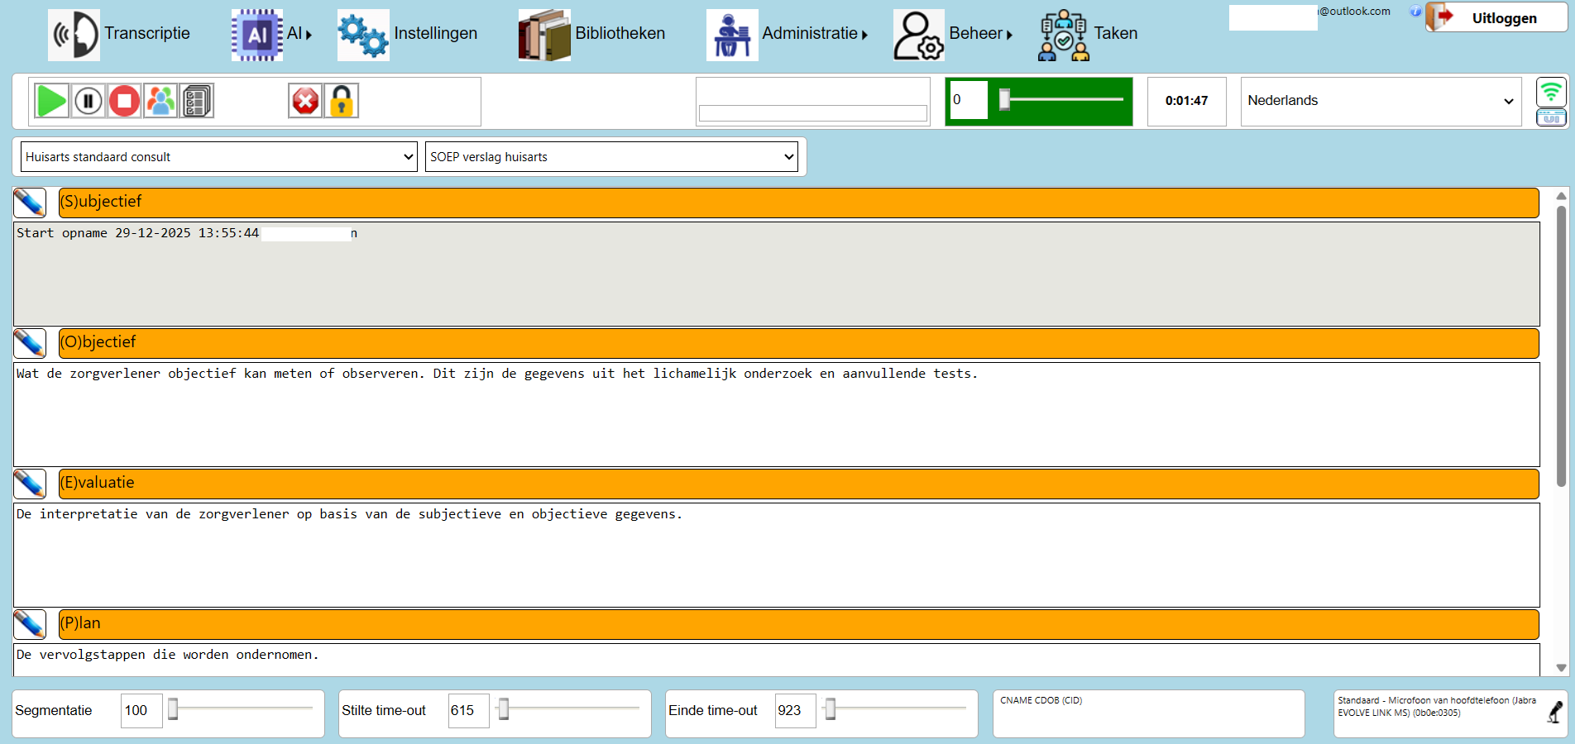The image size is (1575, 744).
Task: Open the Taken page
Action: (x=1089, y=34)
